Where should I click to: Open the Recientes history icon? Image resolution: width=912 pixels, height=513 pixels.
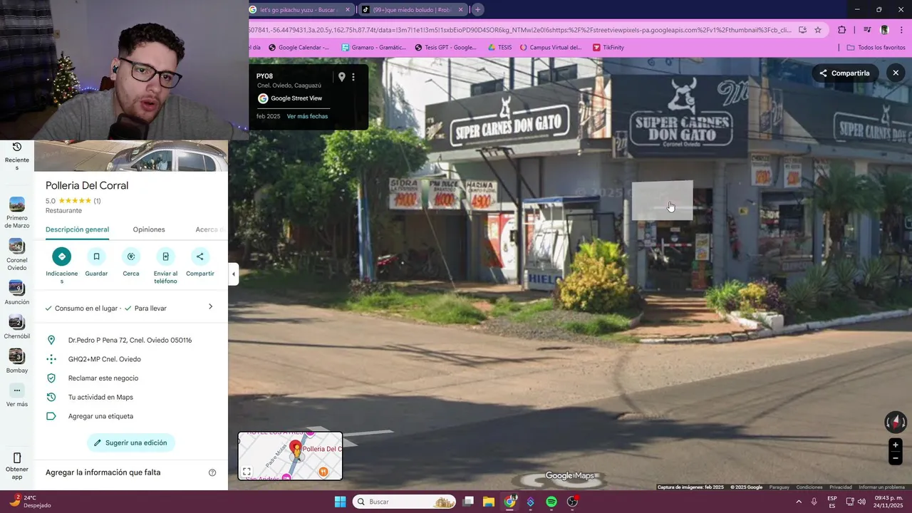pos(17,147)
